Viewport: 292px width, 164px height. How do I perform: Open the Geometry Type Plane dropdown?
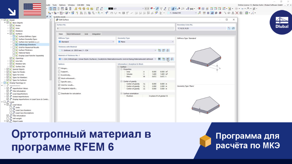click(146, 42)
